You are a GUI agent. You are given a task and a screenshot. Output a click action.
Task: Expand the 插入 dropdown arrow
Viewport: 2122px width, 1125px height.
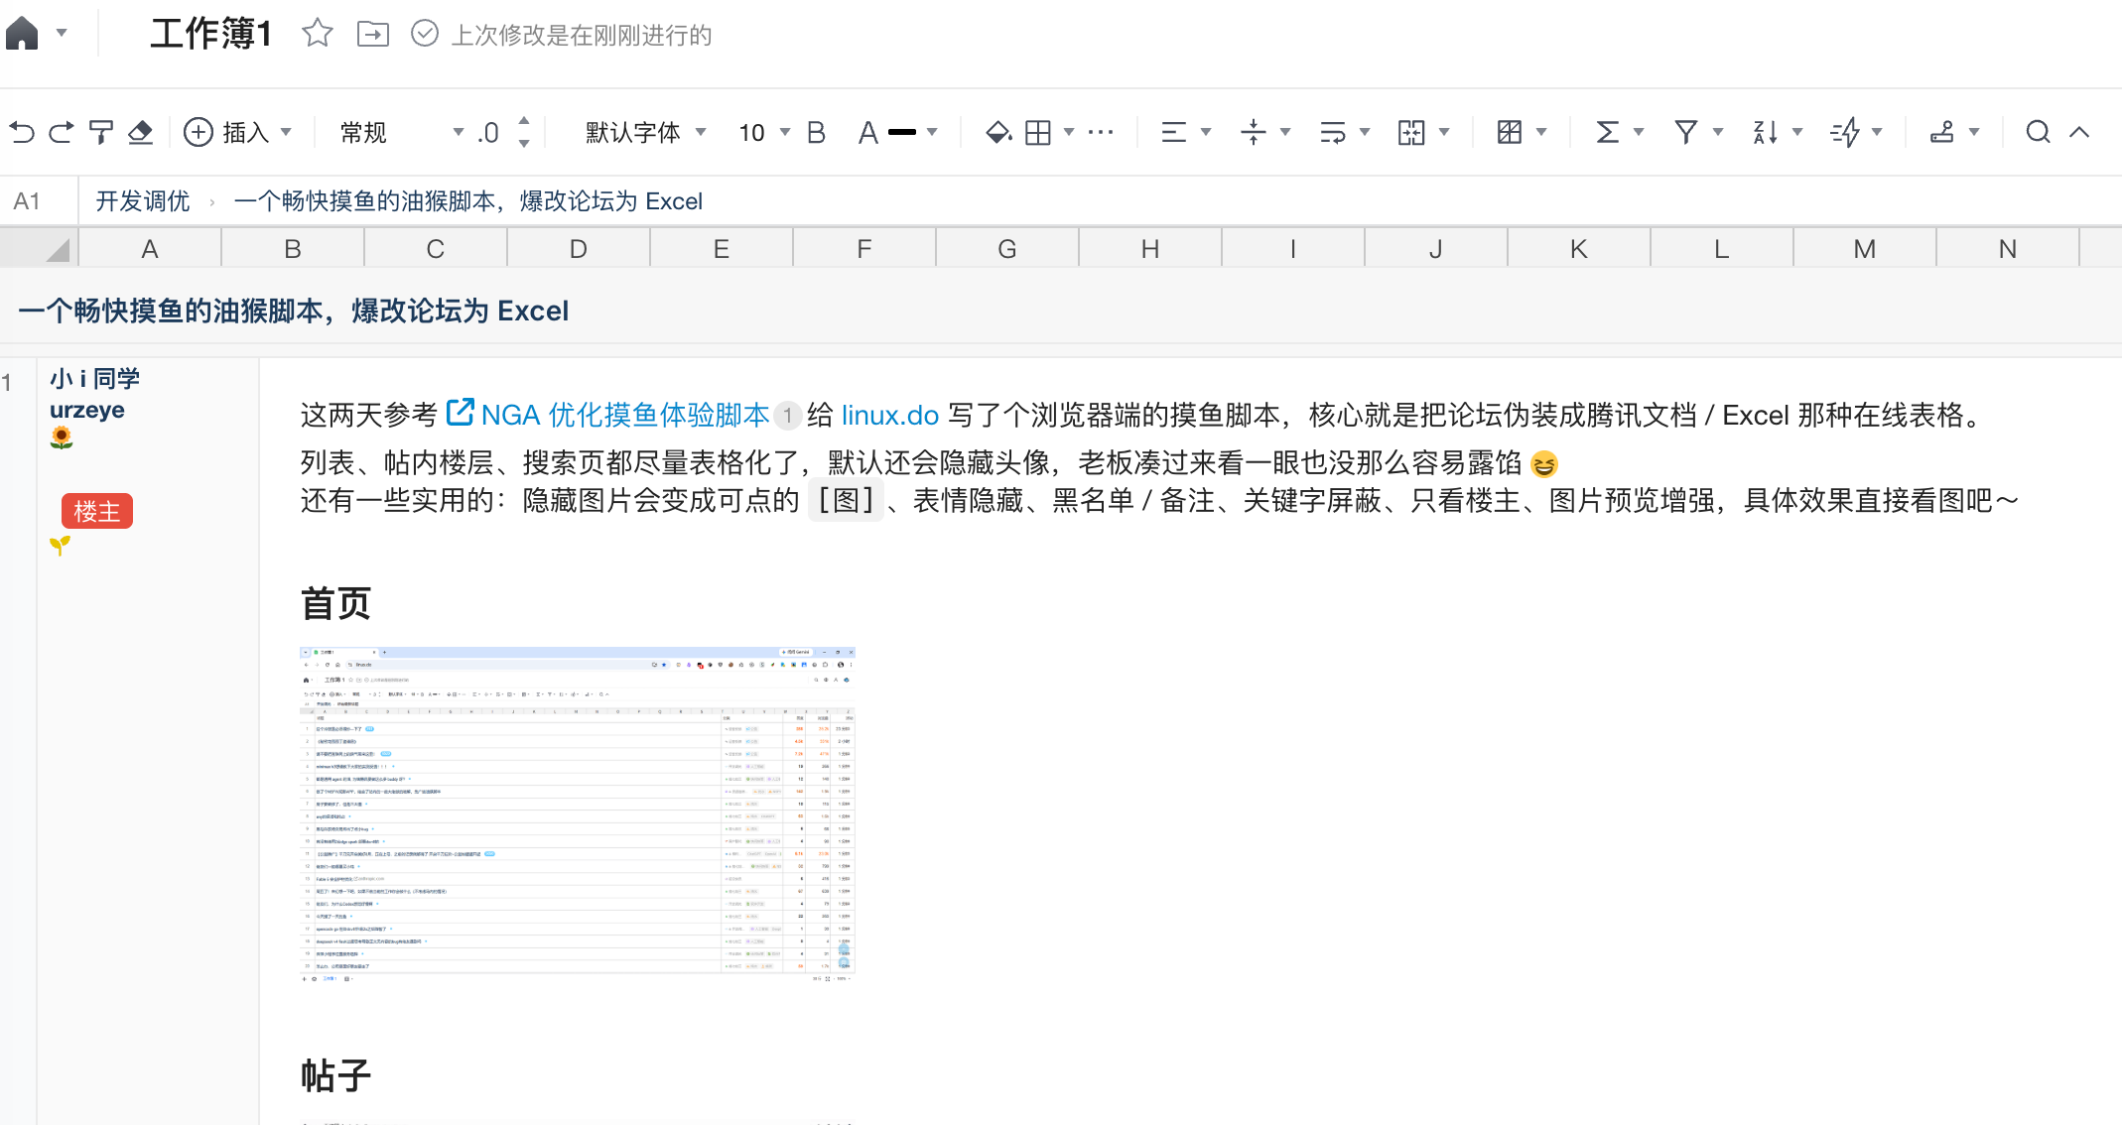[x=286, y=132]
